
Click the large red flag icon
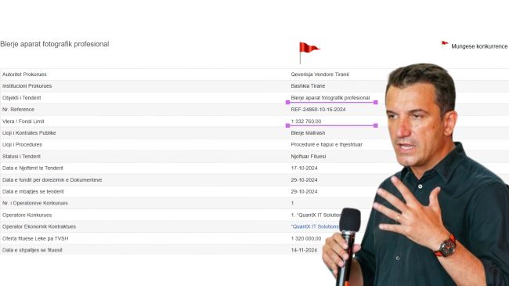(x=309, y=52)
